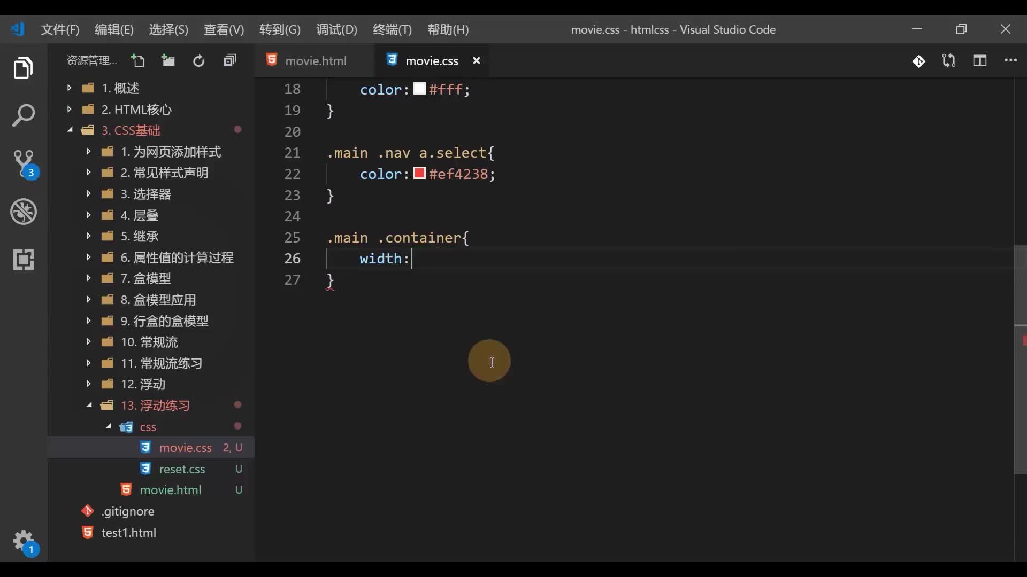Click the editor vertical scrollbar thumb
Screen dimensions: 1027x577
point(1020,359)
